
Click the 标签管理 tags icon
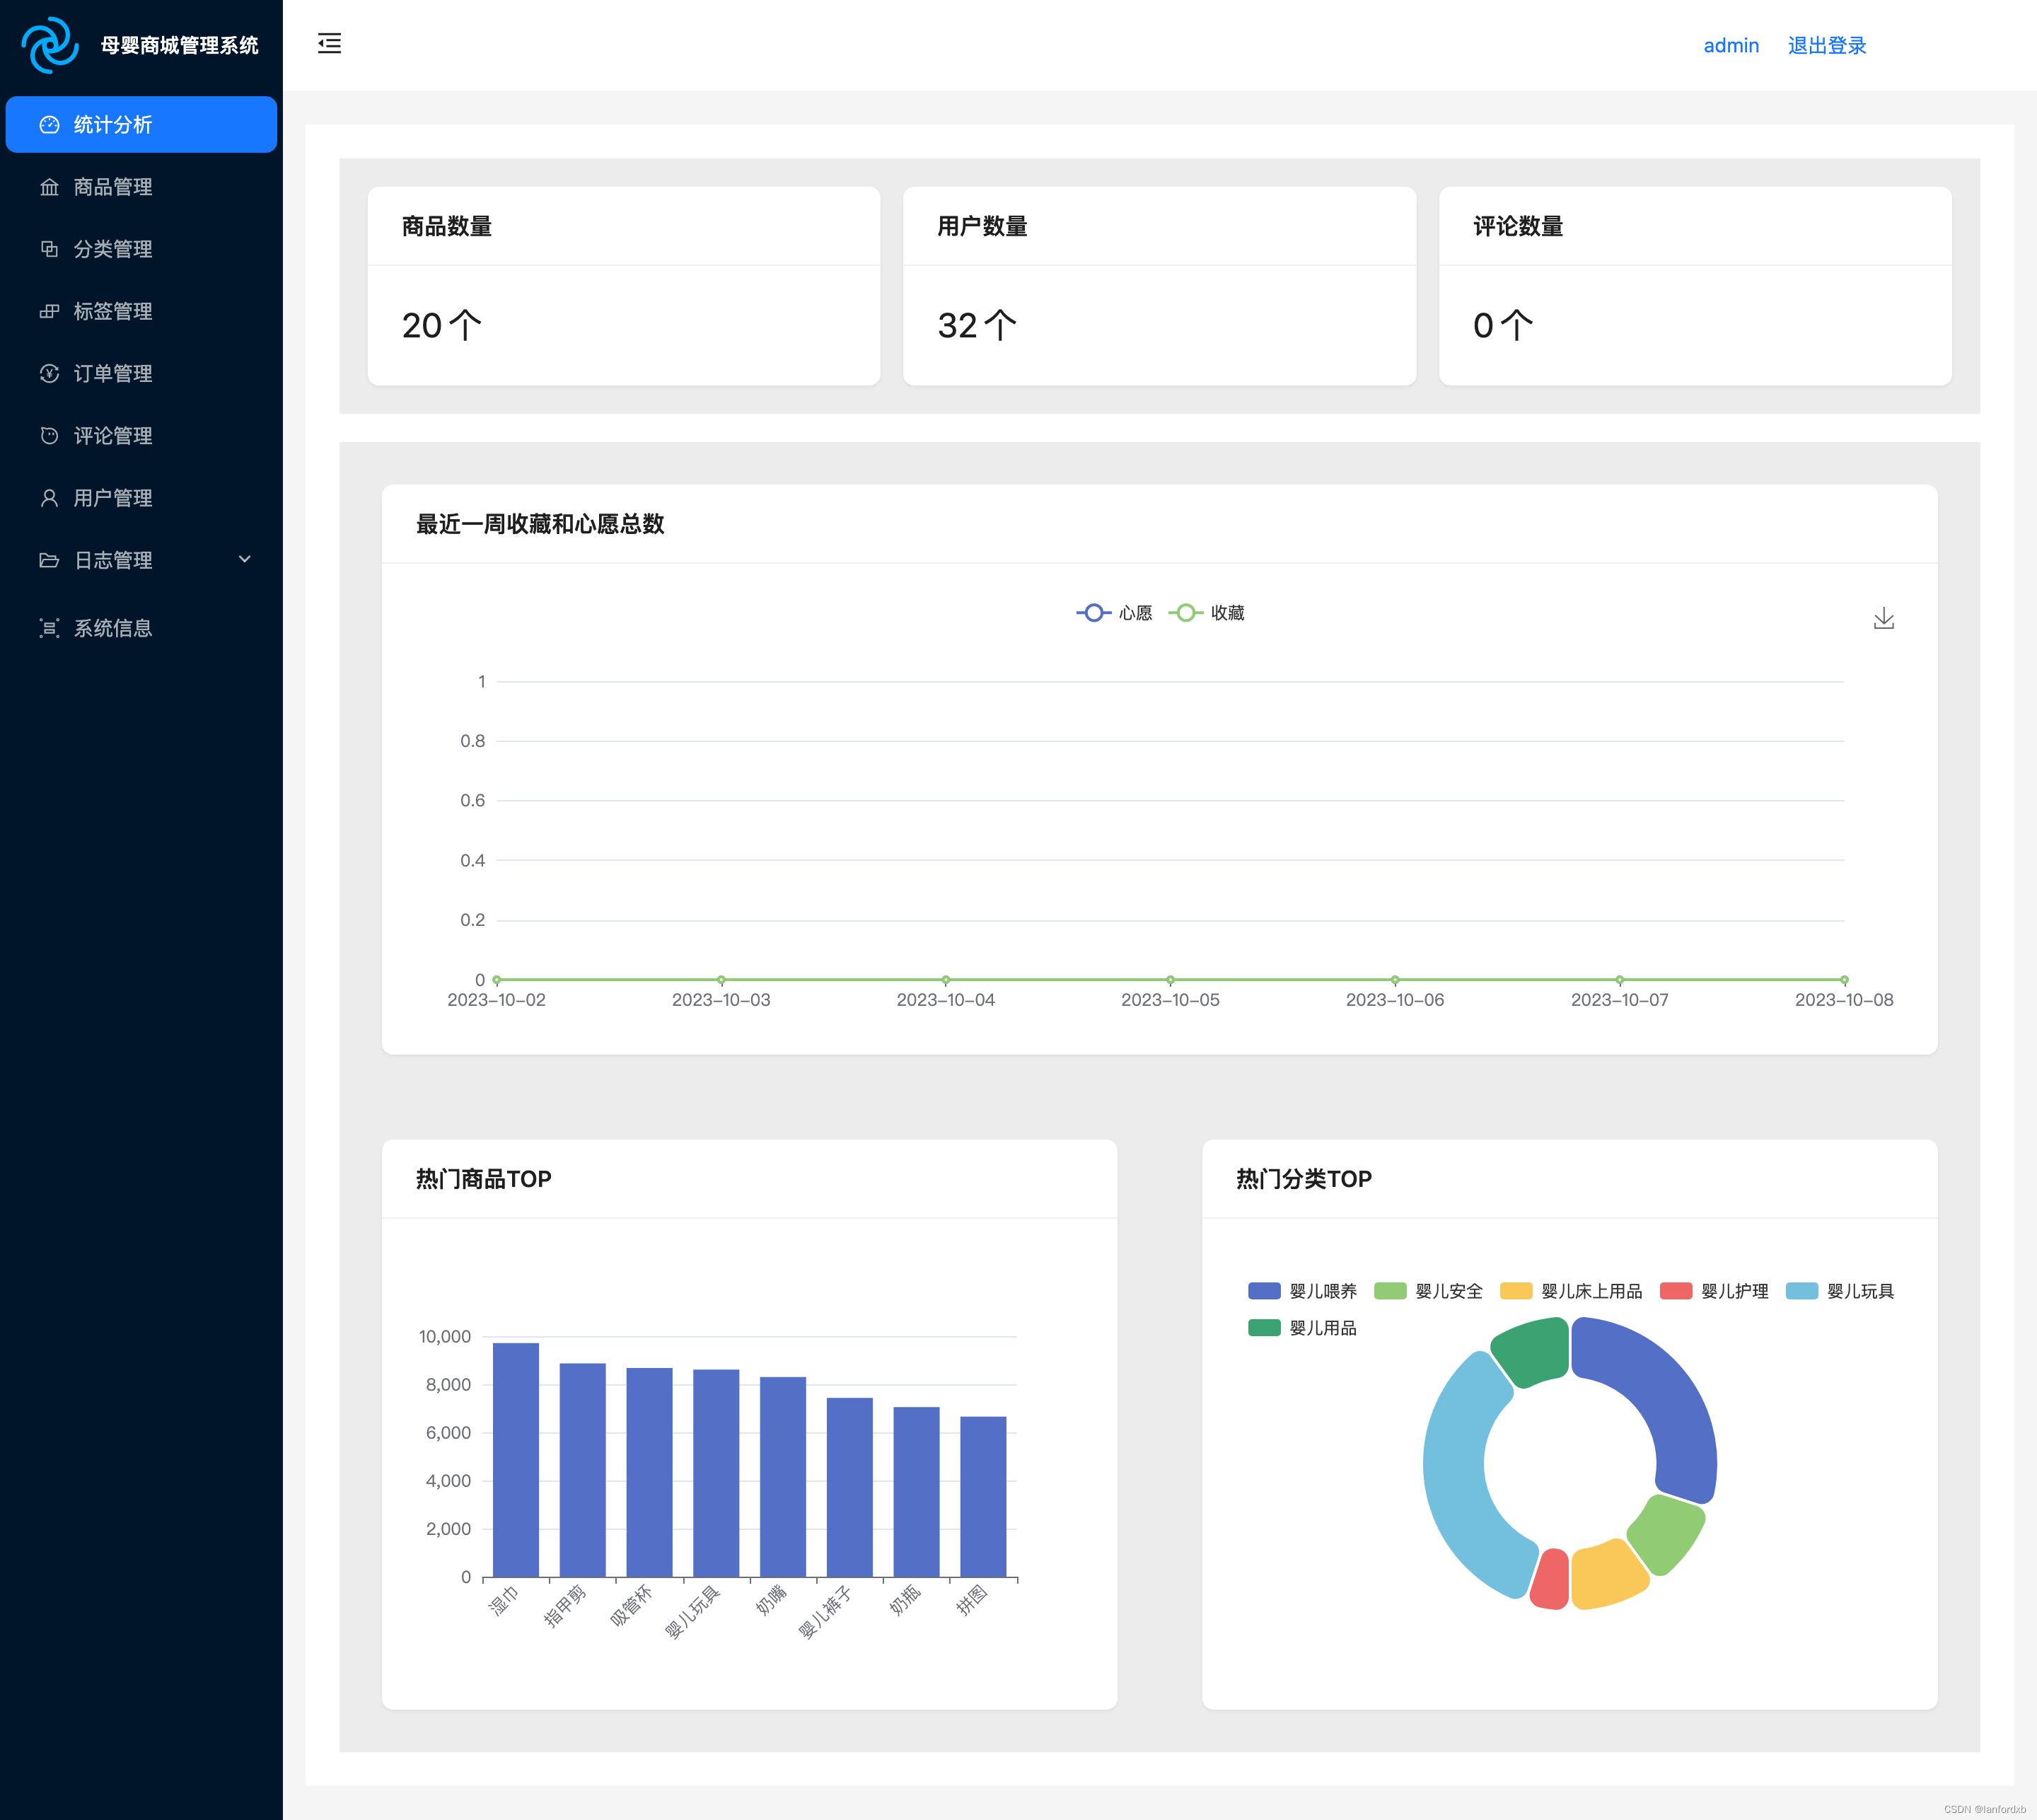coord(49,311)
